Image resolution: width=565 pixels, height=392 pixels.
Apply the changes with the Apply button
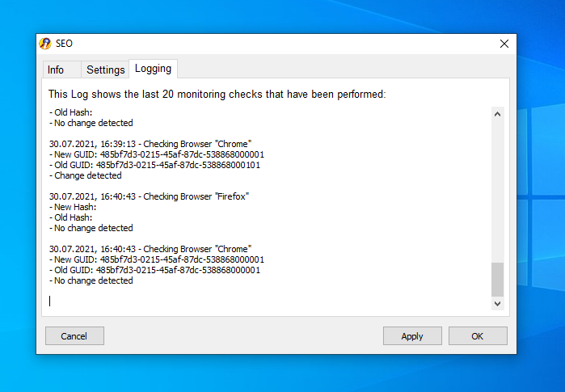(x=412, y=335)
